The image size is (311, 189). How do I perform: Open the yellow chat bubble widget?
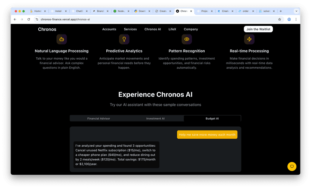tap(292, 166)
